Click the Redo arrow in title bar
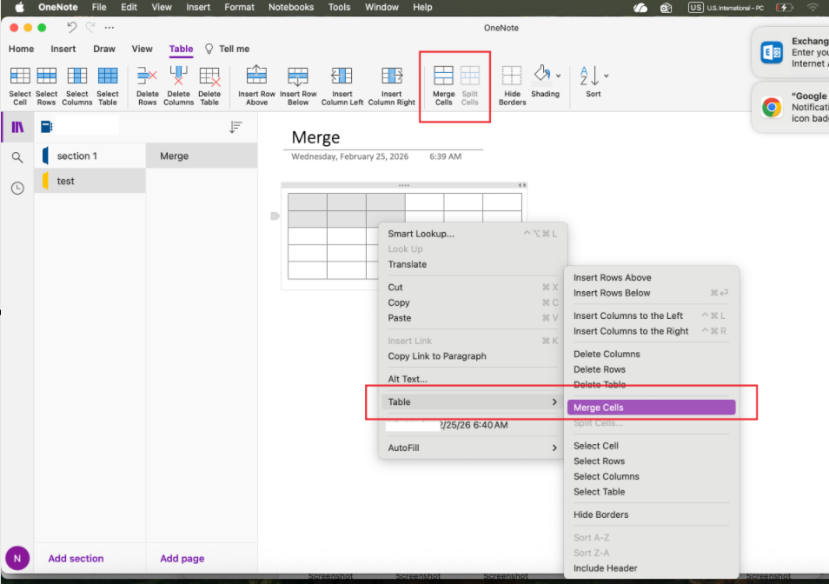 90,28
